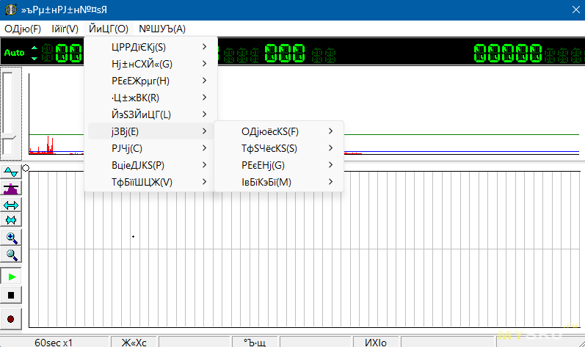Click the purple stamp-shaped toolbar icon

[11, 189]
